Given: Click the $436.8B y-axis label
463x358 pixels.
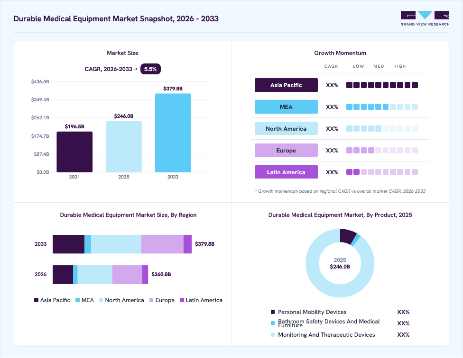Looking at the screenshot, I should 40,81.
